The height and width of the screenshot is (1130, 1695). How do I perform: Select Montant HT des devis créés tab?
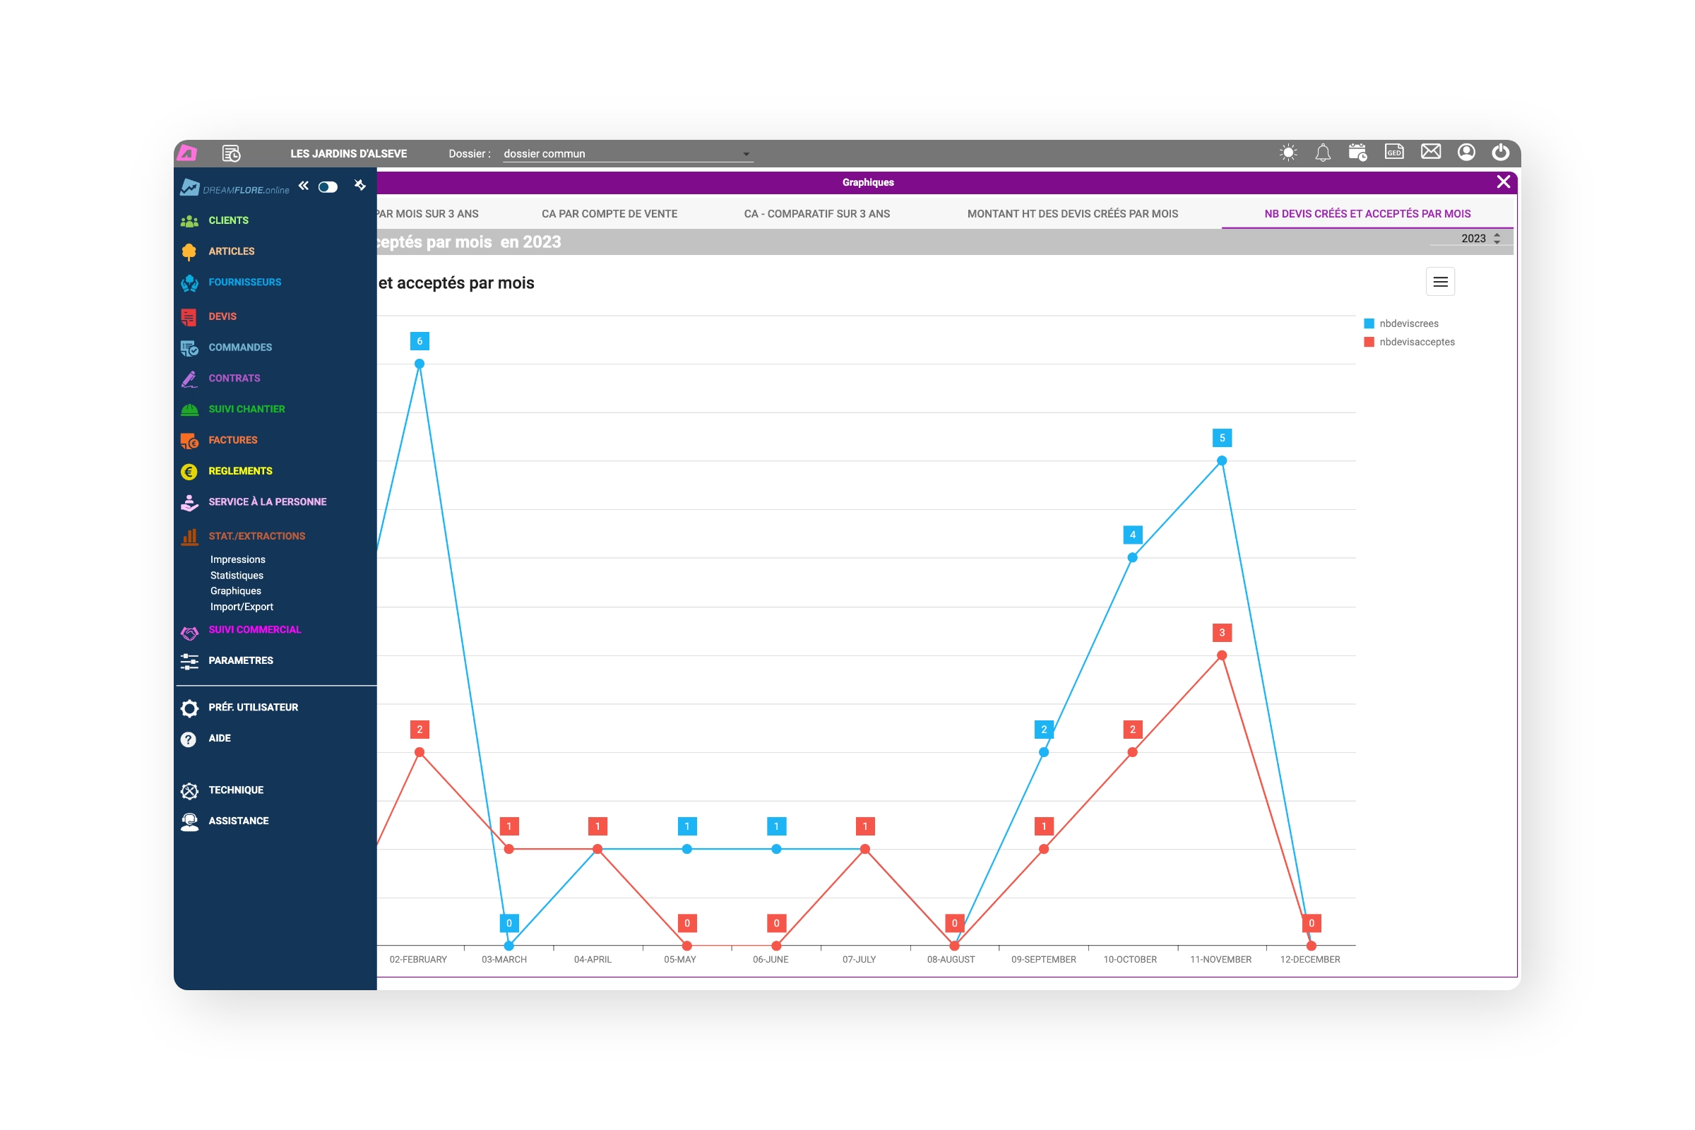coord(1072,214)
